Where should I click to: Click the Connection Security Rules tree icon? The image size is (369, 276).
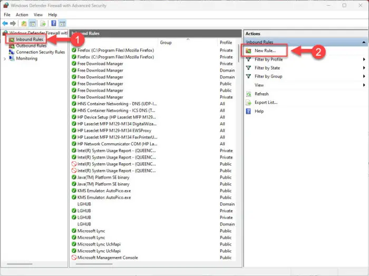[x=12, y=52]
